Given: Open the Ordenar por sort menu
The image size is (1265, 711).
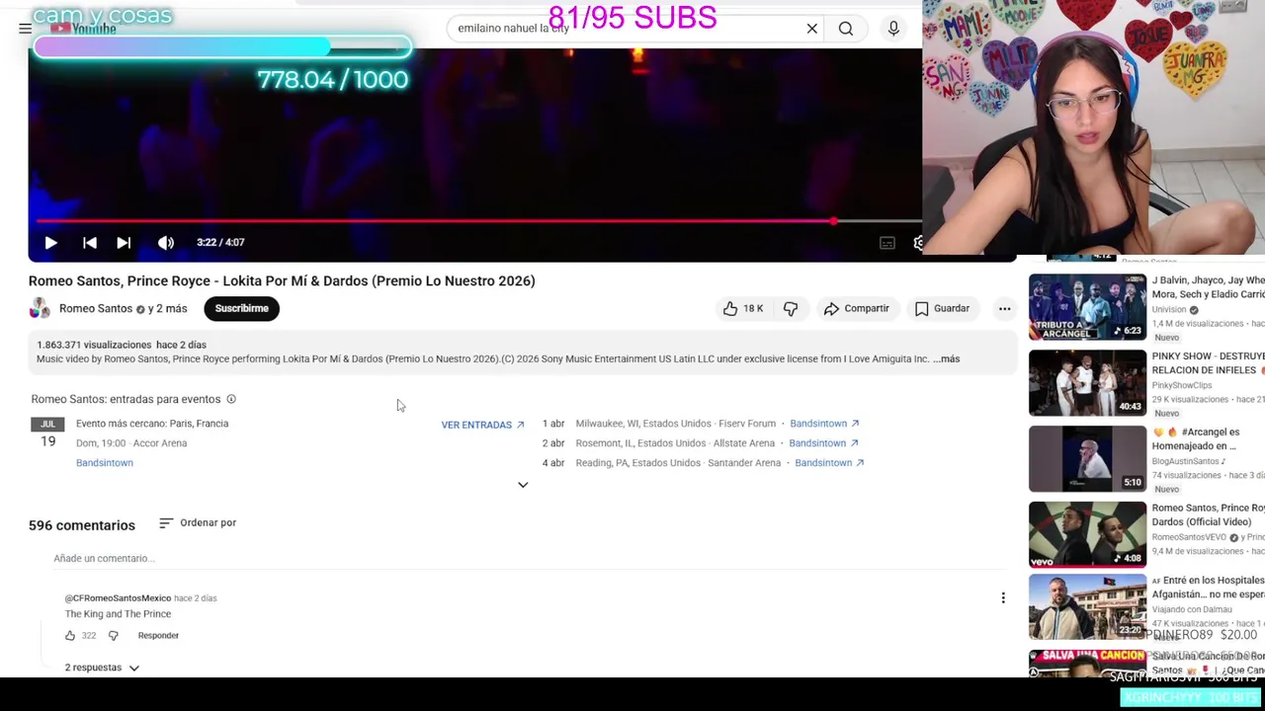Looking at the screenshot, I should (198, 522).
